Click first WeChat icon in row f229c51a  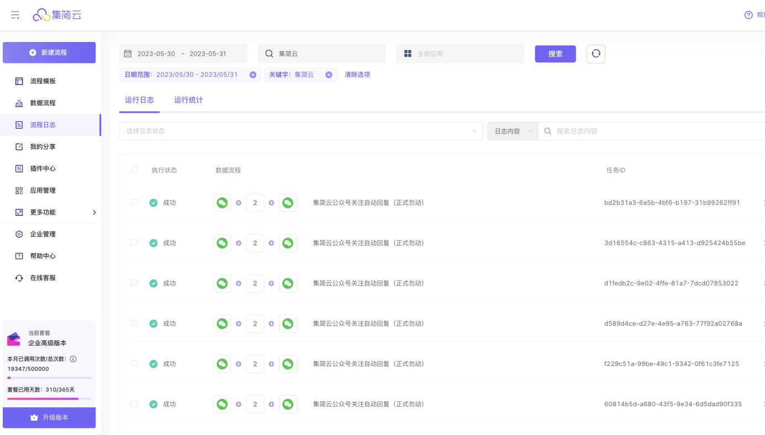coord(222,364)
